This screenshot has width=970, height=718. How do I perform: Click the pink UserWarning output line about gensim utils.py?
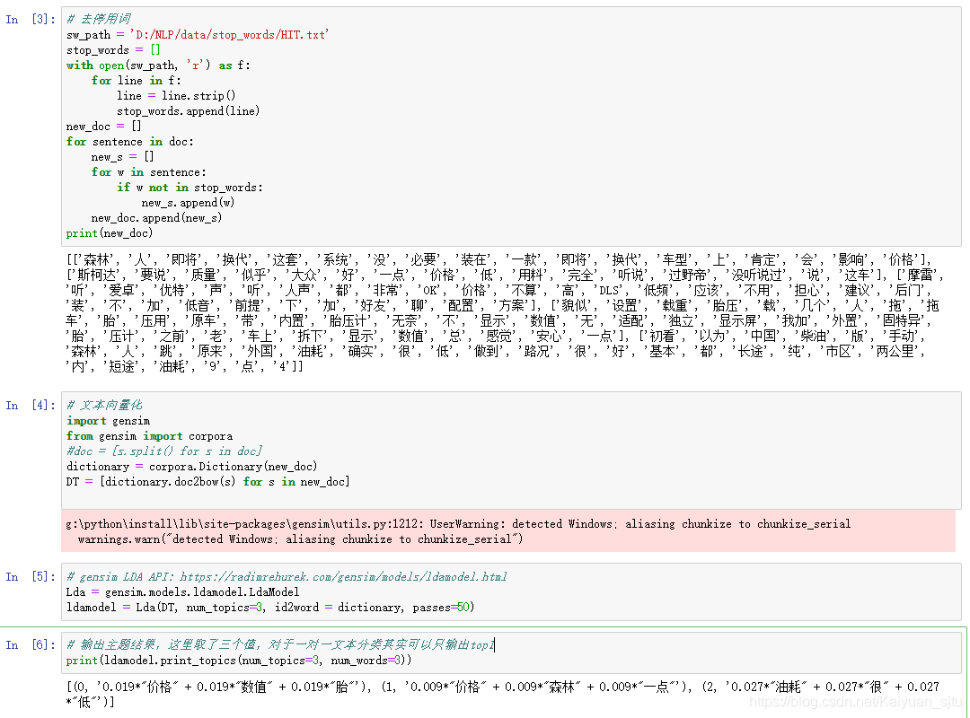[x=458, y=524]
